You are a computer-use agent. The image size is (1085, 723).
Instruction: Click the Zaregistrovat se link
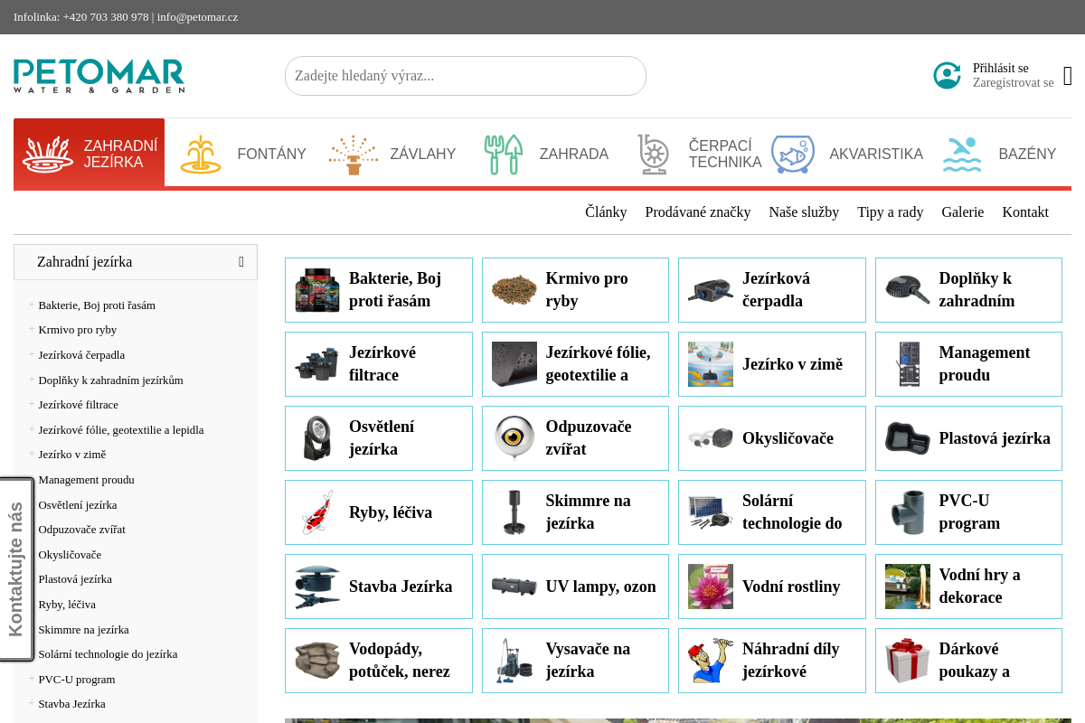pos(1013,83)
